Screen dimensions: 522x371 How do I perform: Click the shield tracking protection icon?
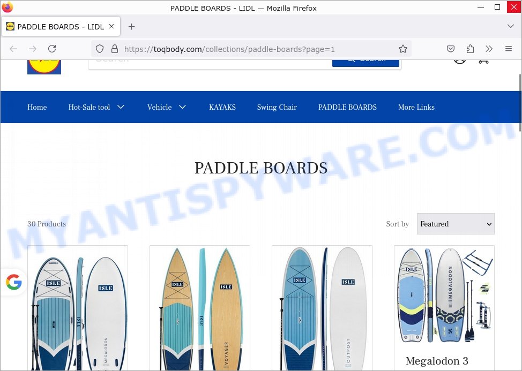[100, 49]
